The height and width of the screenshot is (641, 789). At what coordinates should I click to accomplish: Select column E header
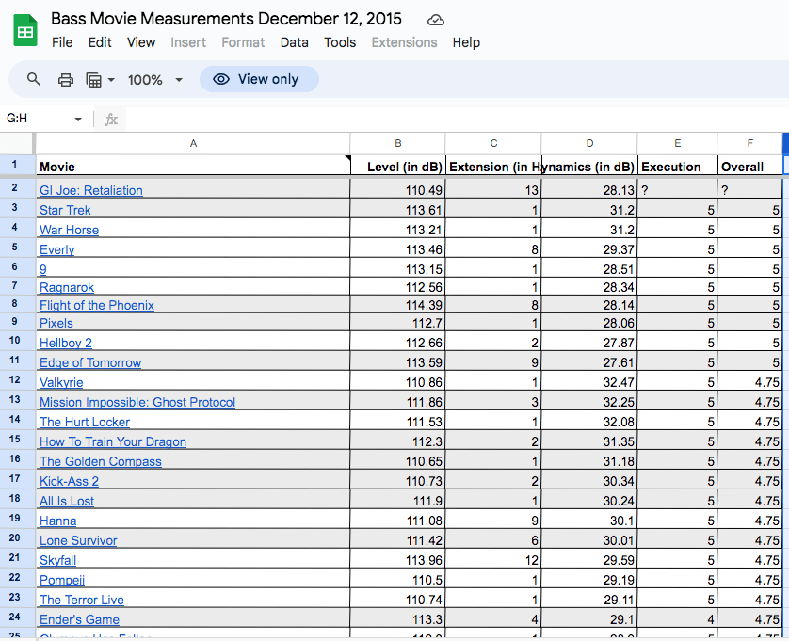[x=677, y=143]
